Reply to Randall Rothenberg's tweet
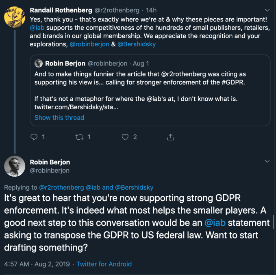The image size is (276, 275). 35,137
